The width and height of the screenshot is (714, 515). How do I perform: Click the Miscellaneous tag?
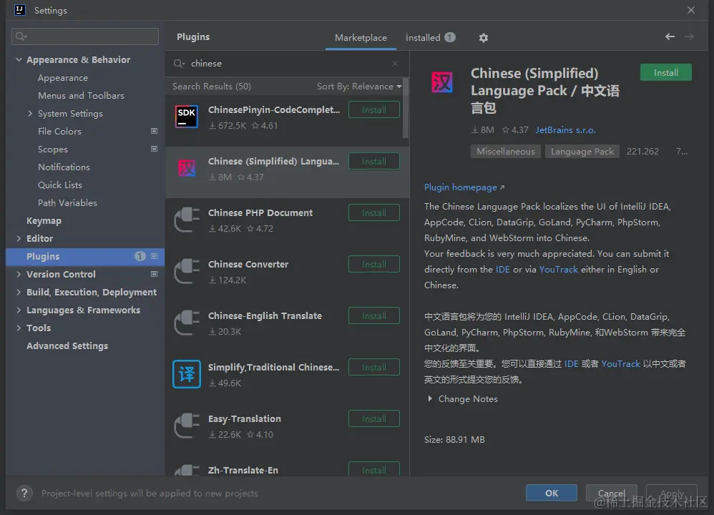(505, 151)
